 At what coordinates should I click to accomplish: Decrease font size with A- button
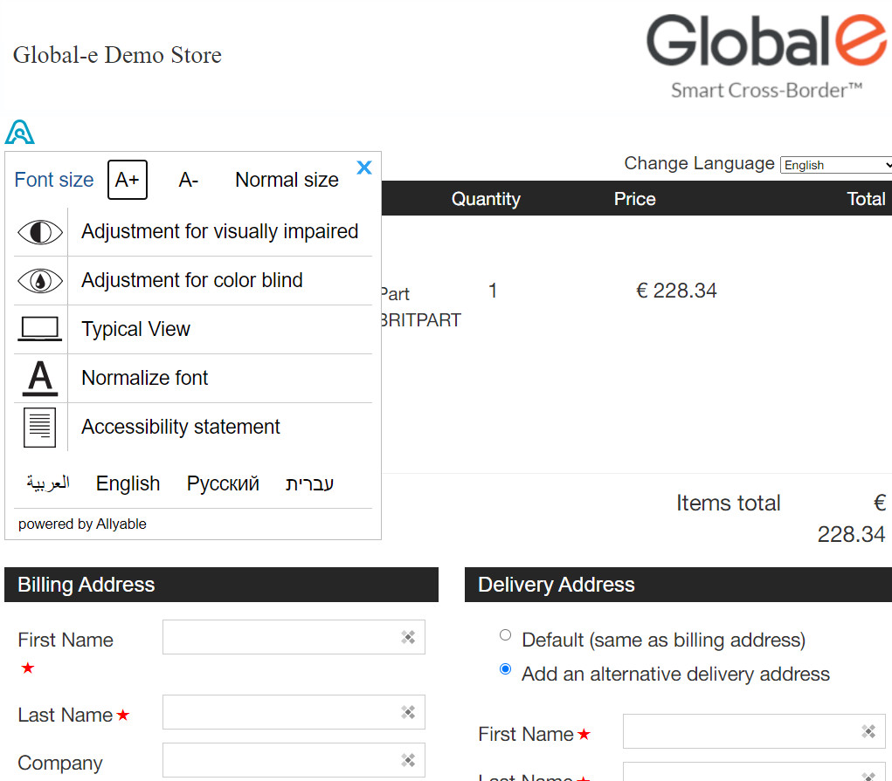click(189, 181)
